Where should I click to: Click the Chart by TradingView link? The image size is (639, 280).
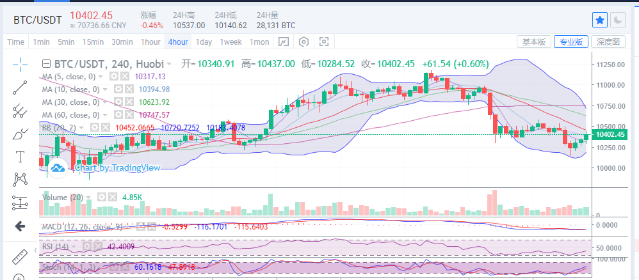109,167
